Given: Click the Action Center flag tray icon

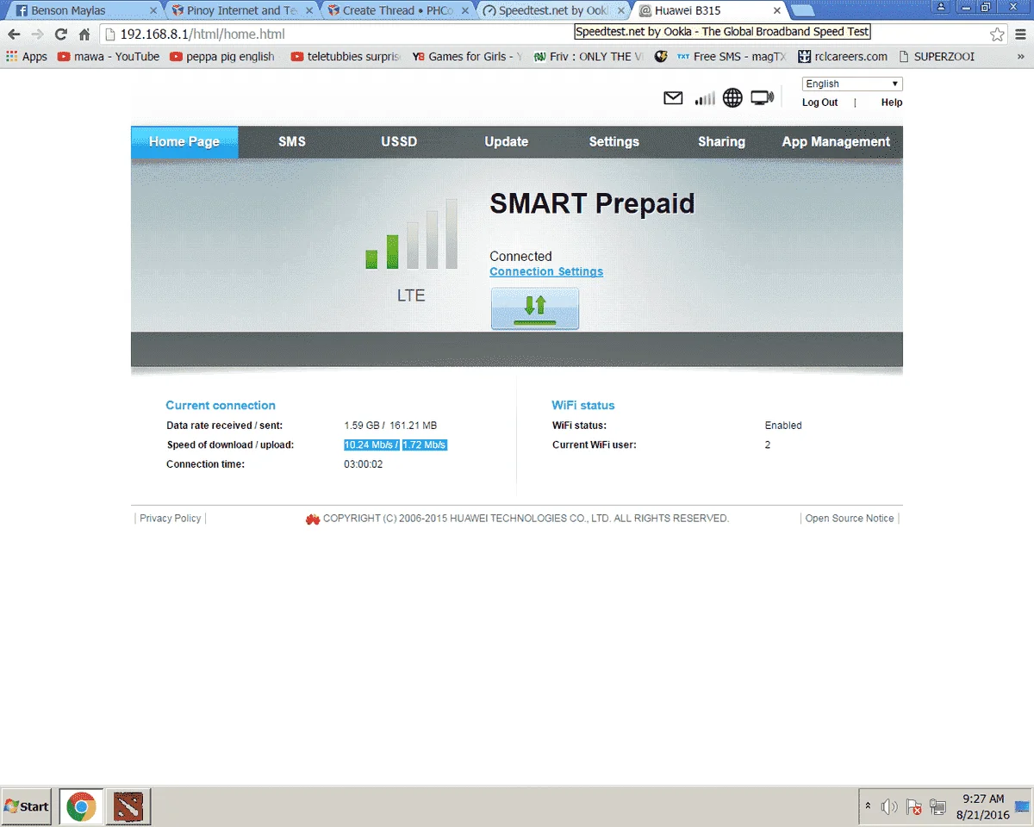Looking at the screenshot, I should pos(914,807).
